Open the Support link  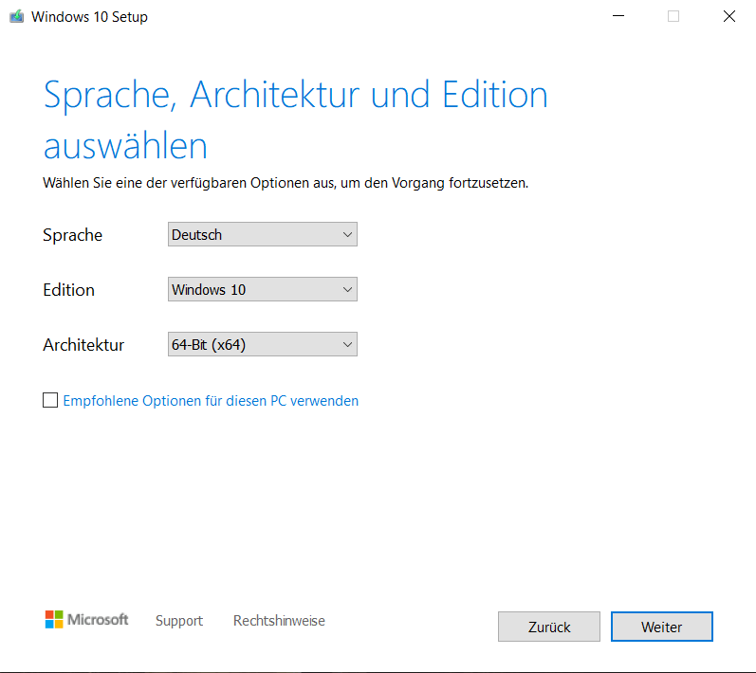click(x=179, y=621)
